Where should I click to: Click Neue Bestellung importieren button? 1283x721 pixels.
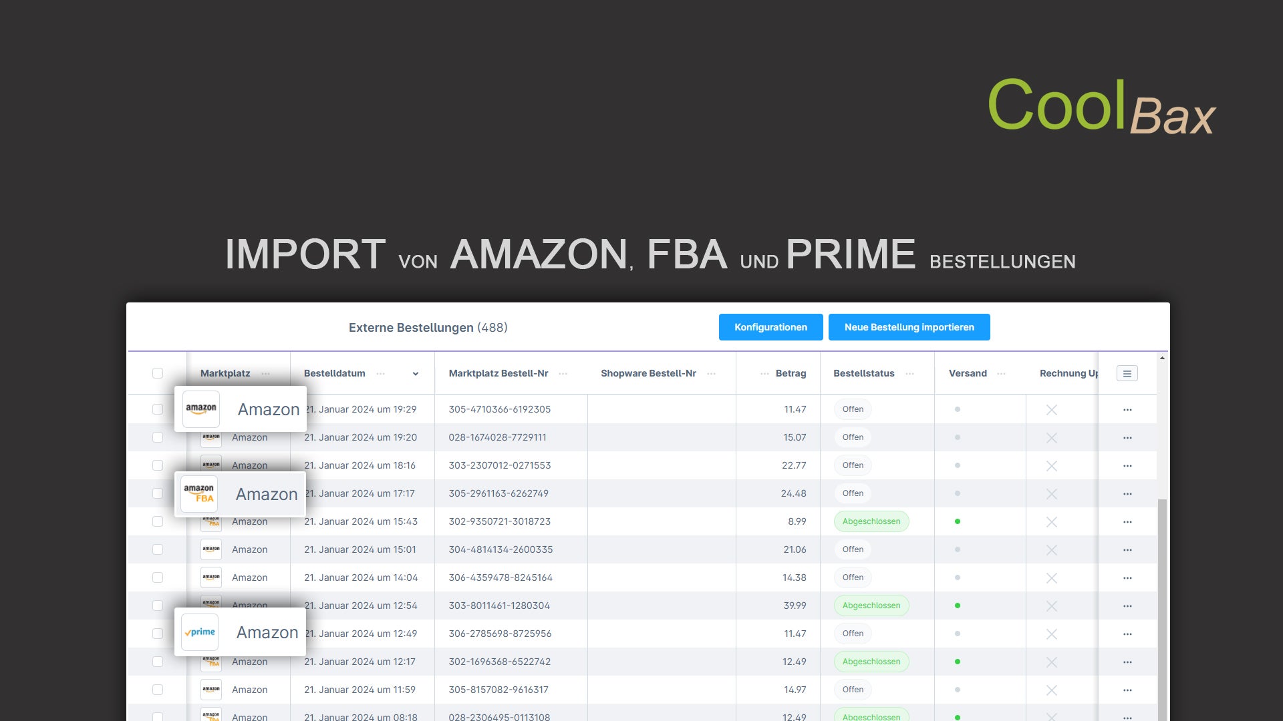909,327
